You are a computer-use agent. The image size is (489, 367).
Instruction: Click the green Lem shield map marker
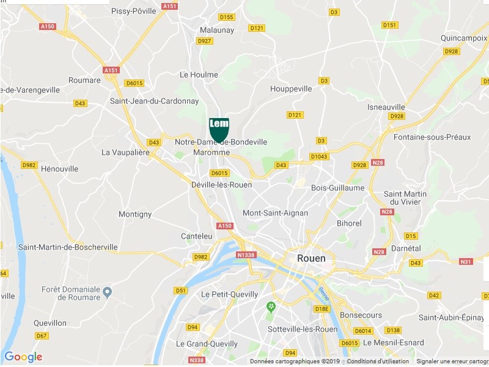[219, 130]
